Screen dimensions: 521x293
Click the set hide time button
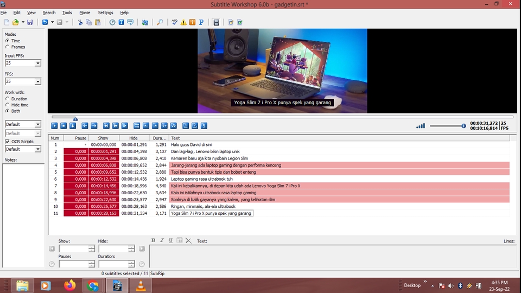(x=155, y=125)
